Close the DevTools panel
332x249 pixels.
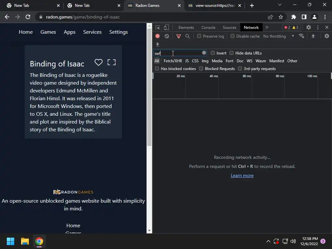click(x=327, y=27)
